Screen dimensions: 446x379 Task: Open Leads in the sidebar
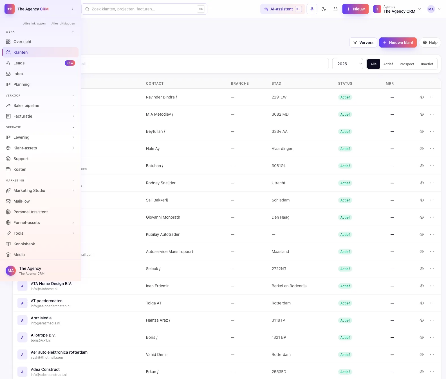[x=40, y=63]
